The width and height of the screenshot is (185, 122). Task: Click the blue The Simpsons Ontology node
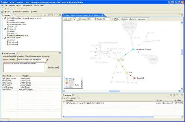coord(133,49)
